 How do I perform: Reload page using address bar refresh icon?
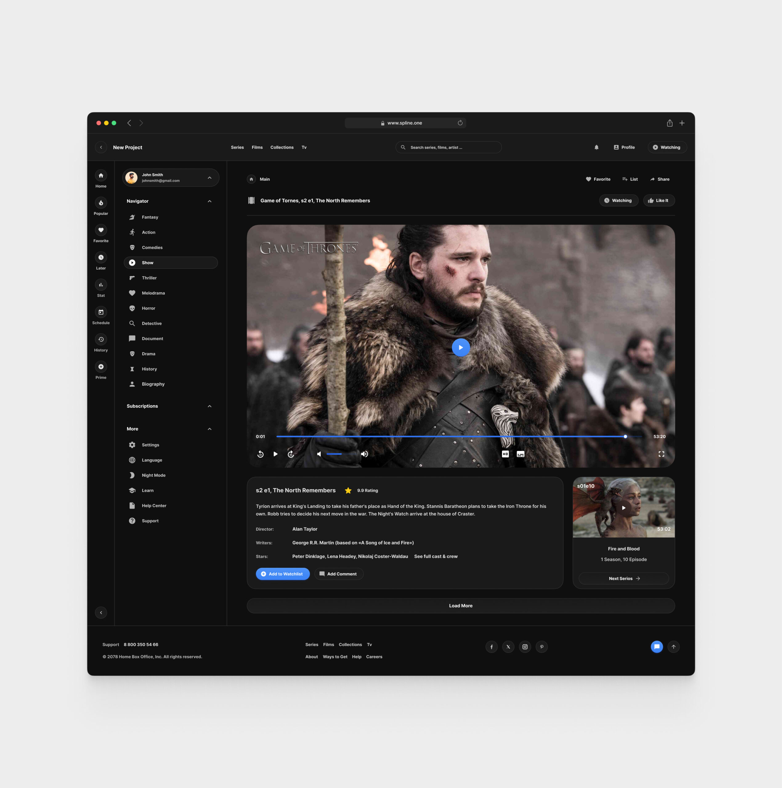point(460,123)
